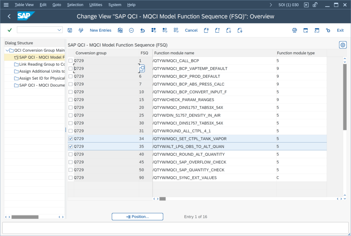
Task: Tick checkbox for MQCI_SYNC_EXT_VALUES row
Action: (x=71, y=178)
